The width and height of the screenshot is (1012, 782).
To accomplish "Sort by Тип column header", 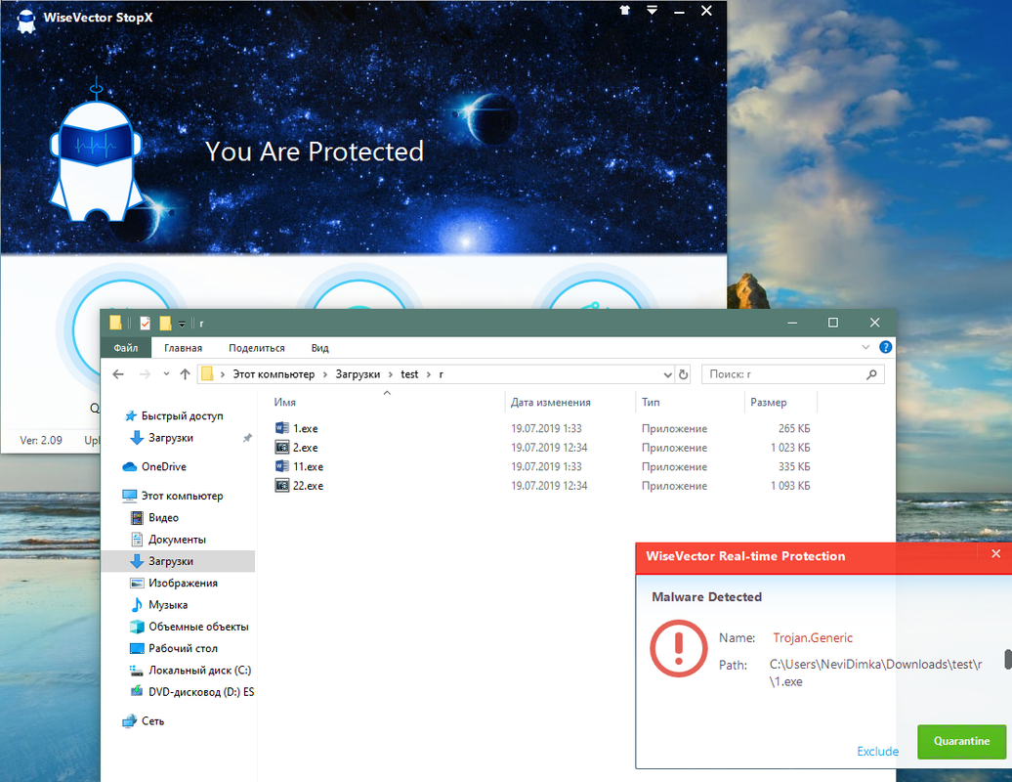I will tap(651, 403).
